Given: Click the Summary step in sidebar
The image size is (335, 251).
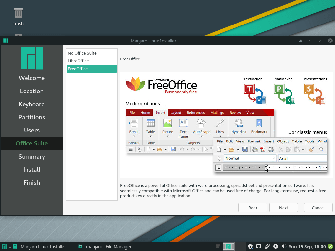Looking at the screenshot, I should (x=32, y=157).
